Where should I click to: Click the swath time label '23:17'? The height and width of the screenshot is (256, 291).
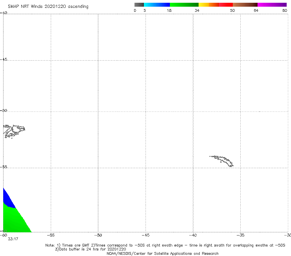[x=13, y=239]
